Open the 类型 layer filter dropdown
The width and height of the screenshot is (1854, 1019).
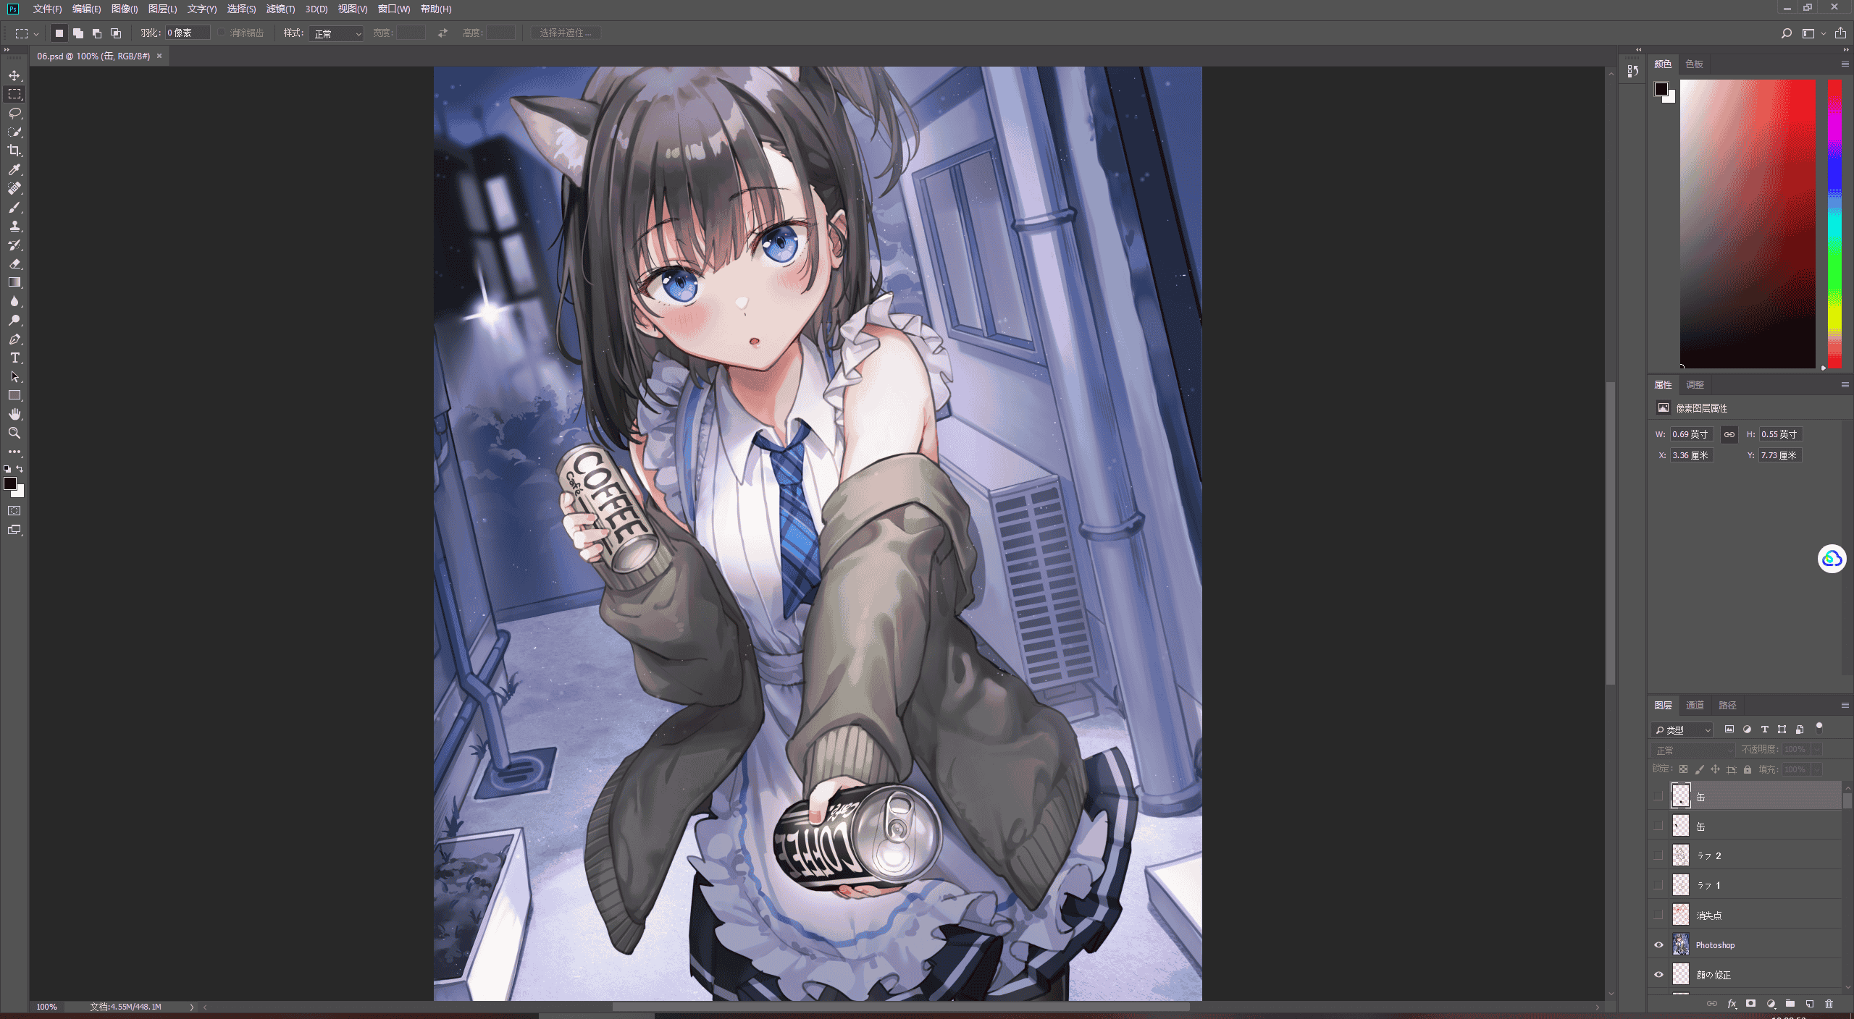tap(1682, 730)
